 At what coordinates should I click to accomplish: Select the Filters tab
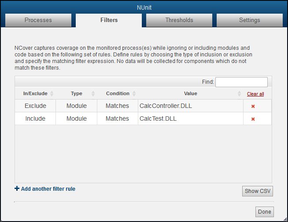coord(109,20)
